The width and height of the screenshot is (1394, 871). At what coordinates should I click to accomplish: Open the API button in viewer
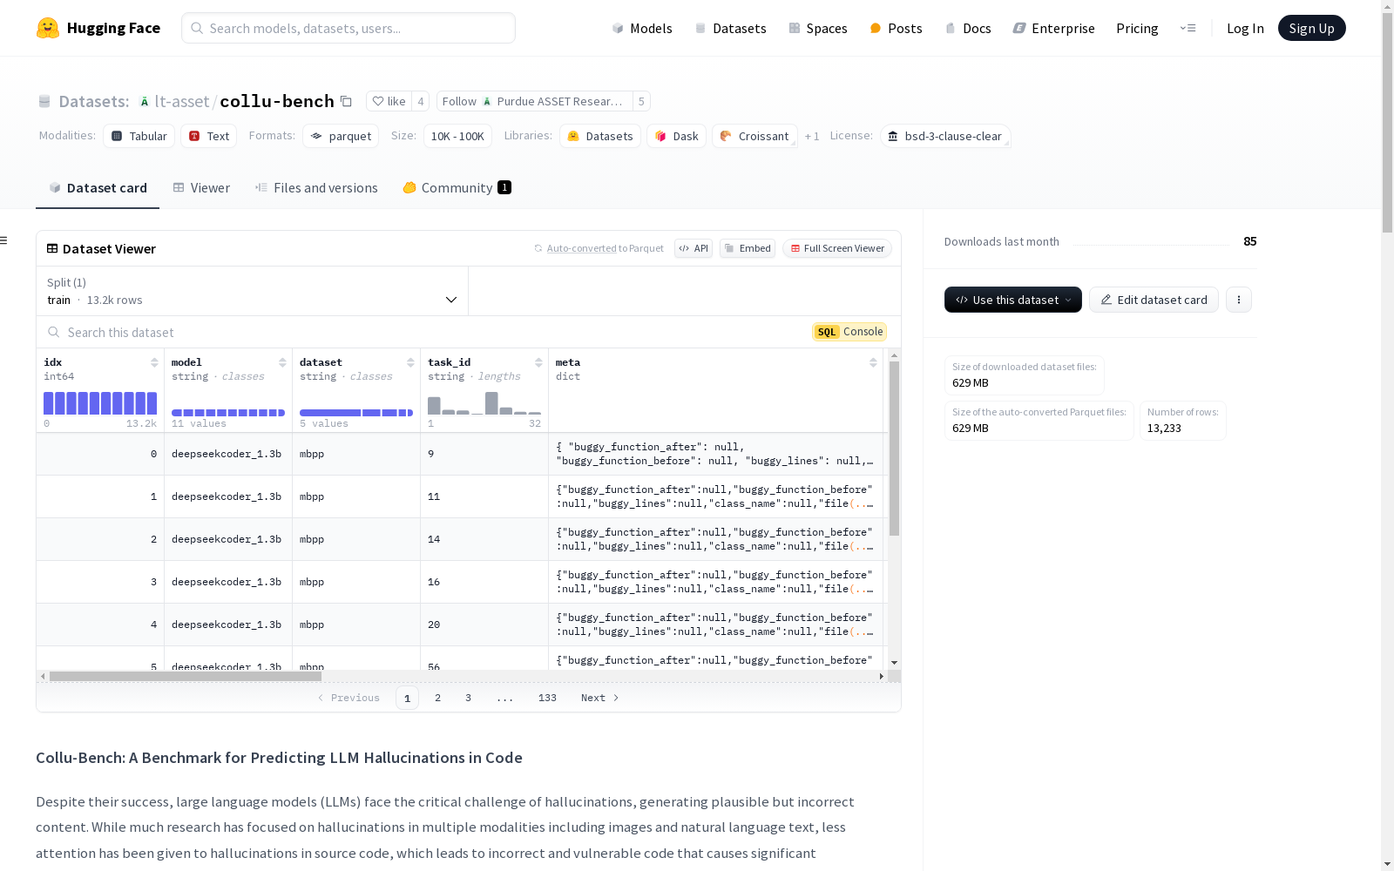[694, 248]
